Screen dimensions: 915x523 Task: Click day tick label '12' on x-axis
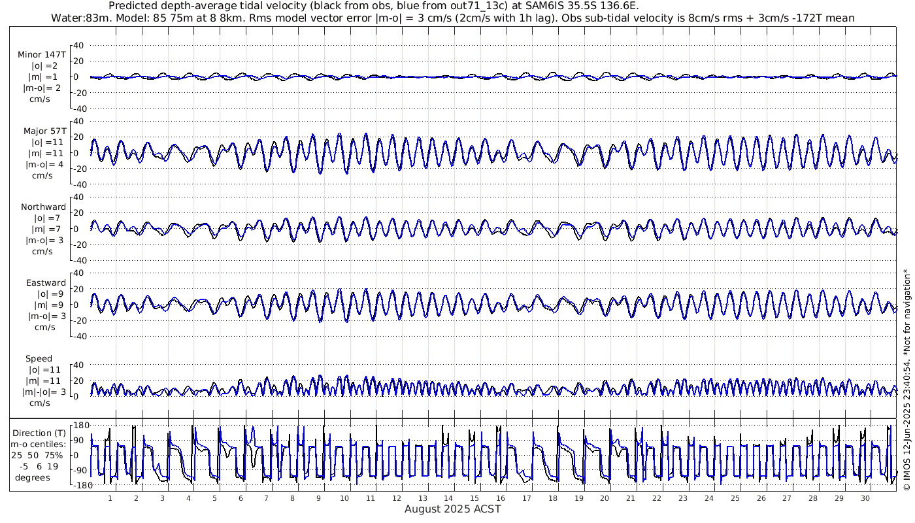pyautogui.click(x=397, y=498)
